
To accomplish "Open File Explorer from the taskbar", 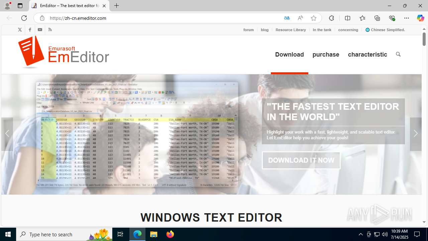I will [x=154, y=234].
